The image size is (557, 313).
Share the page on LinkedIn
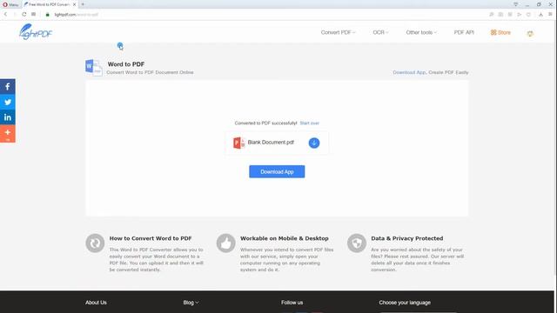(8, 117)
